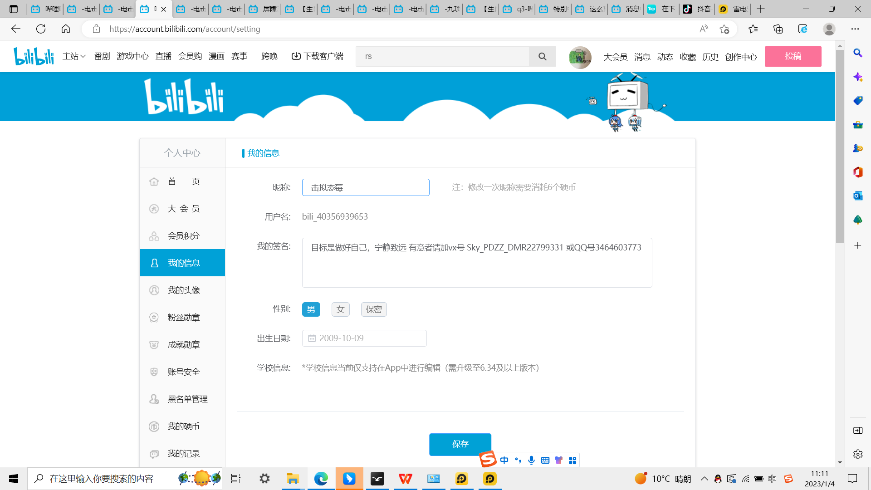
Task: Open browser collections icon
Action: coord(778,29)
